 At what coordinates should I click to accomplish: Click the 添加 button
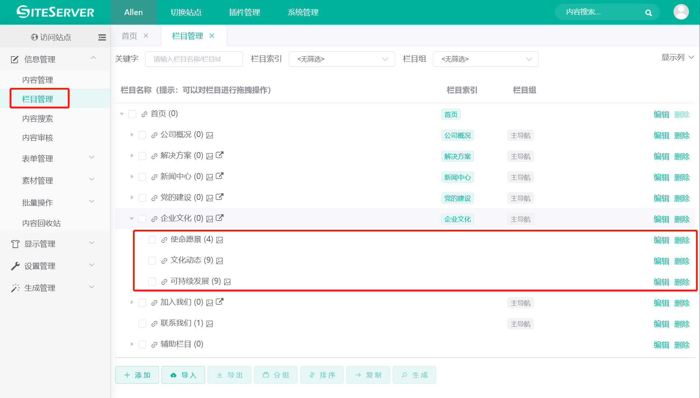137,375
